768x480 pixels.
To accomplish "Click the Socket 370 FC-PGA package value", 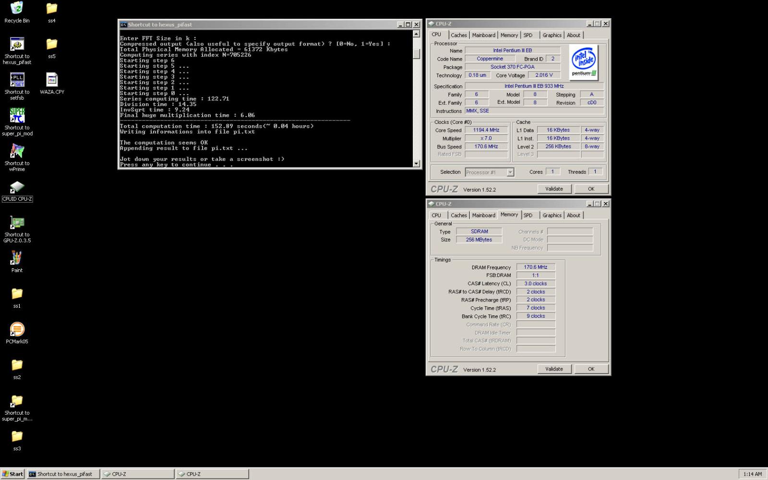I will [512, 67].
